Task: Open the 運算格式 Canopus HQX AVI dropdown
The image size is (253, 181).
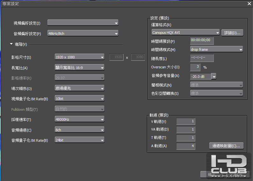Action: [185, 33]
